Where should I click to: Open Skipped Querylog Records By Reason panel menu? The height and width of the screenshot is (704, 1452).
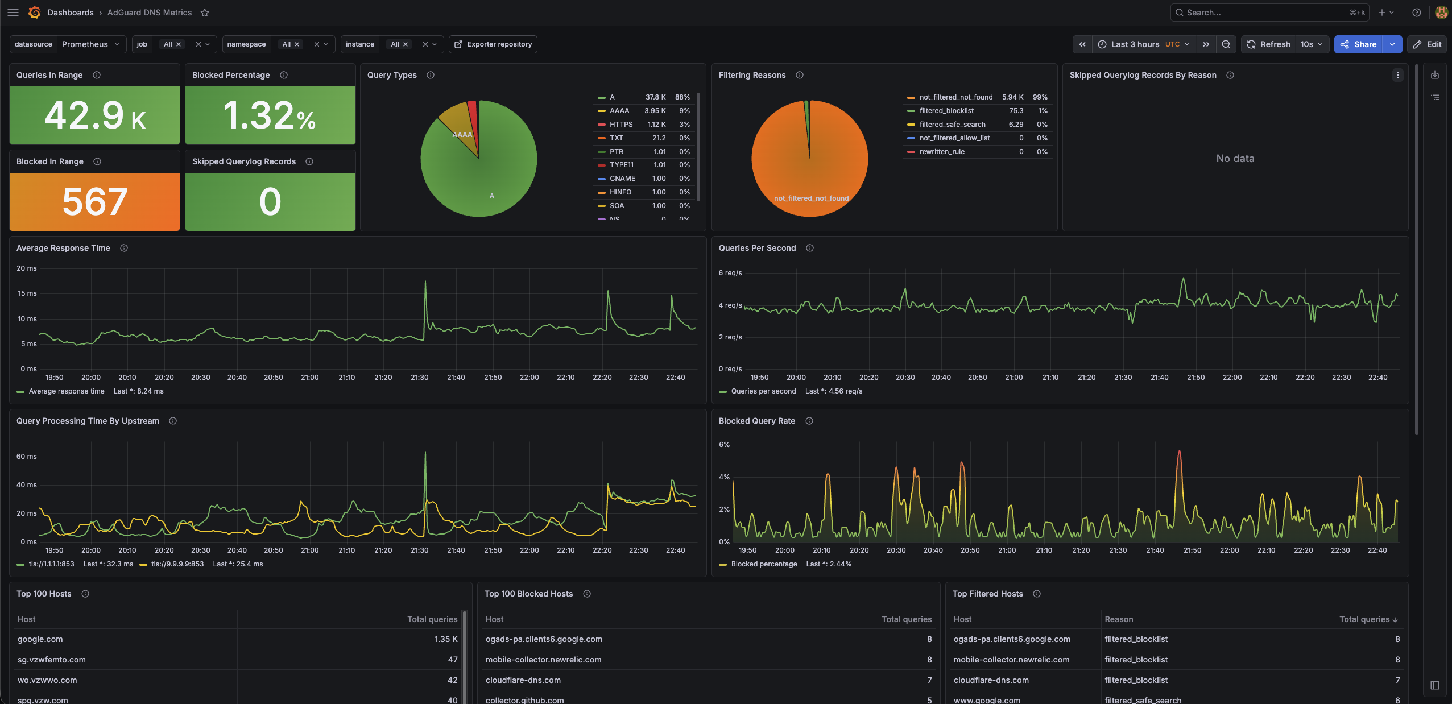pos(1397,75)
